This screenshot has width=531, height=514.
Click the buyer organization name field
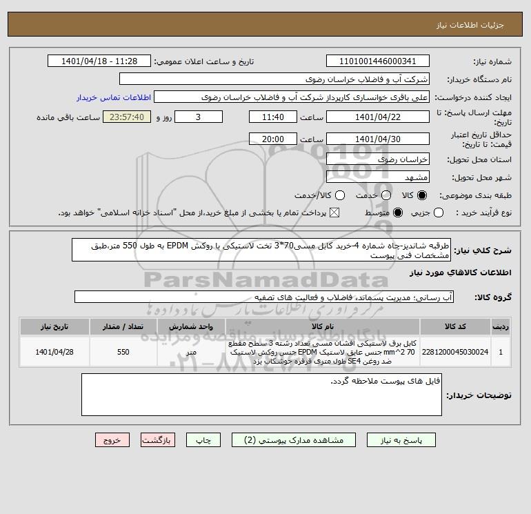pyautogui.click(x=274, y=79)
